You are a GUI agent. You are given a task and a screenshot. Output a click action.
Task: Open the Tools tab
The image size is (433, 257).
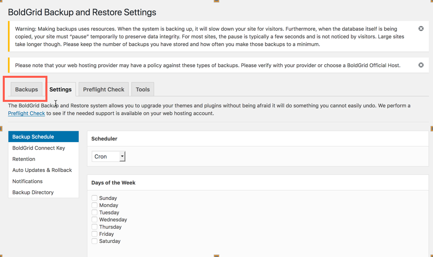pos(143,89)
